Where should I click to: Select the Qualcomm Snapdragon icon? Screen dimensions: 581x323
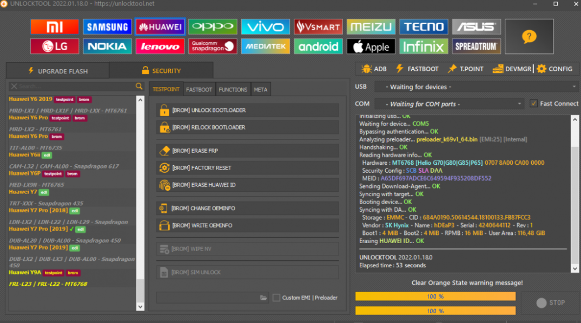(213, 46)
